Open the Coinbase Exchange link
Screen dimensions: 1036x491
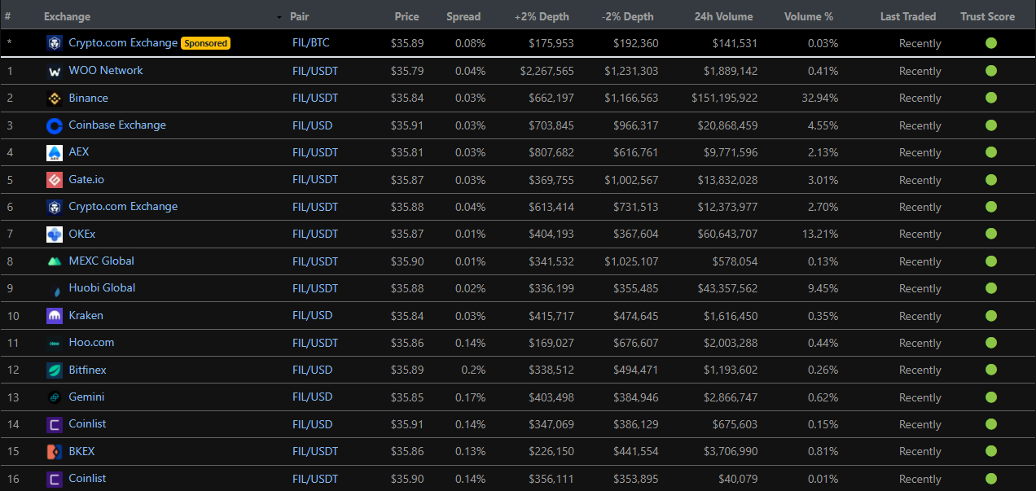117,125
